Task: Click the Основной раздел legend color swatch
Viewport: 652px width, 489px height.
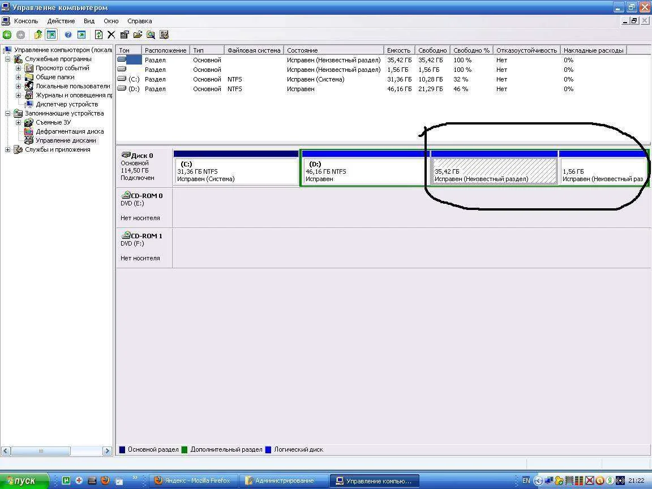Action: pos(122,449)
